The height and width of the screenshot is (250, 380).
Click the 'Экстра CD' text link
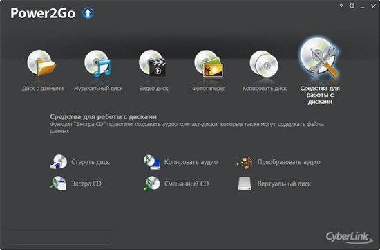(86, 184)
